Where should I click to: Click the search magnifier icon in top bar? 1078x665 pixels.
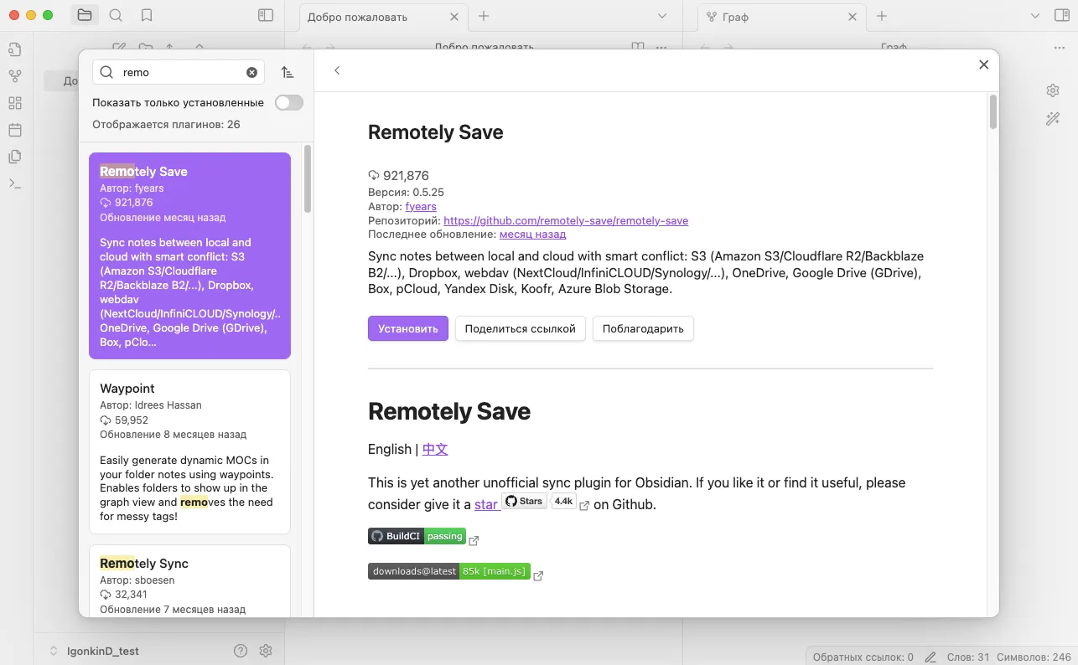click(x=116, y=15)
